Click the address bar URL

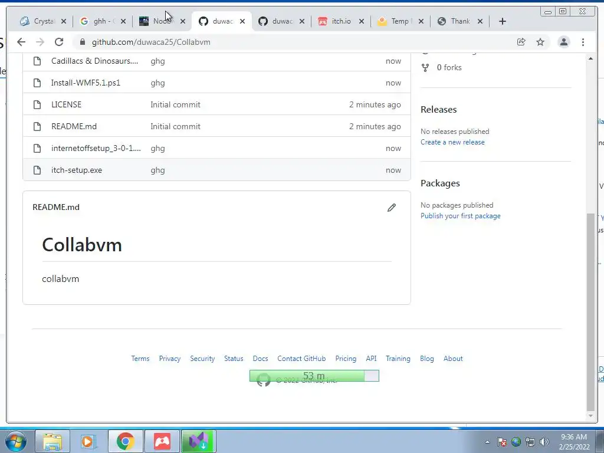coord(151,42)
